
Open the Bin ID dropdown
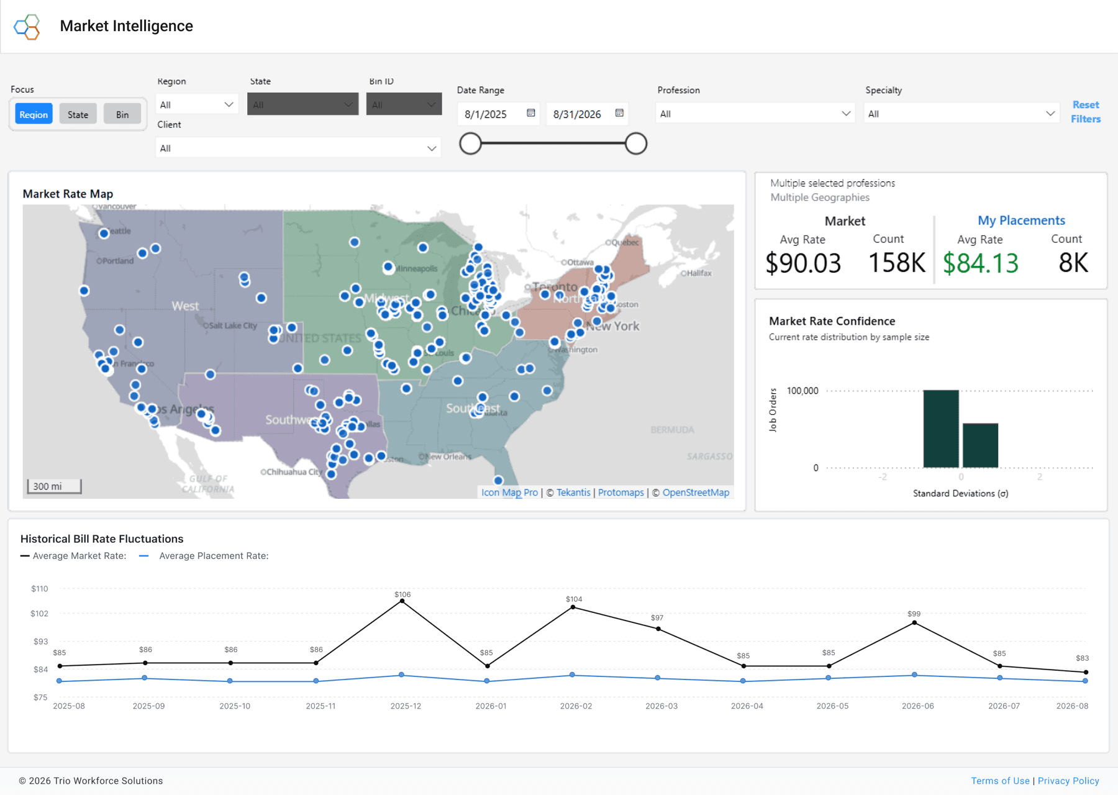point(404,104)
